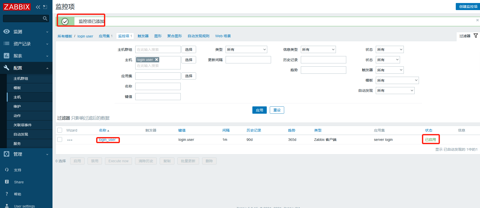Click 选择 next to 主机 field
This screenshot has width=480, height=208.
[x=189, y=60]
